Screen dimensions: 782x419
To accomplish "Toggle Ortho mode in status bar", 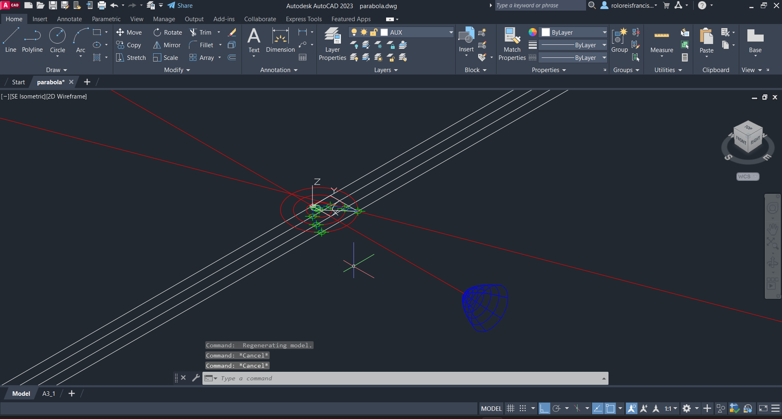I will [544, 408].
